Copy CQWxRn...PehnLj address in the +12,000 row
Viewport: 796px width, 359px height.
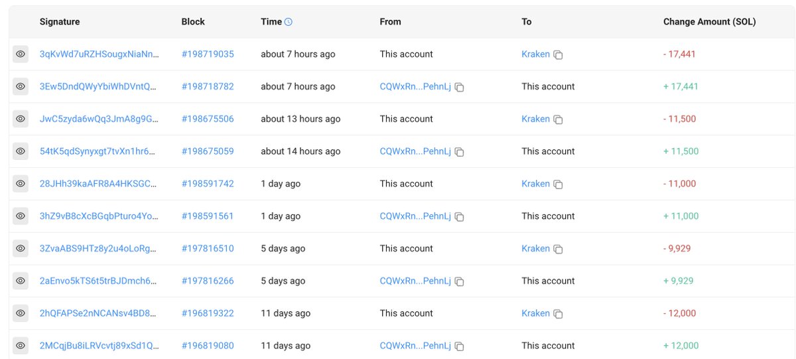coord(459,346)
